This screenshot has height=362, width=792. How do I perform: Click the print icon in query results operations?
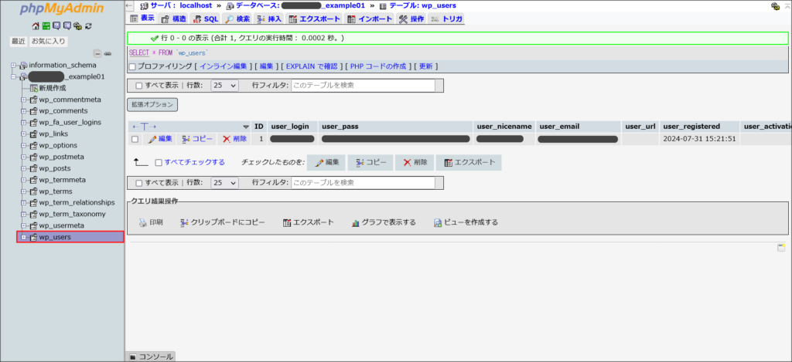tap(143, 222)
